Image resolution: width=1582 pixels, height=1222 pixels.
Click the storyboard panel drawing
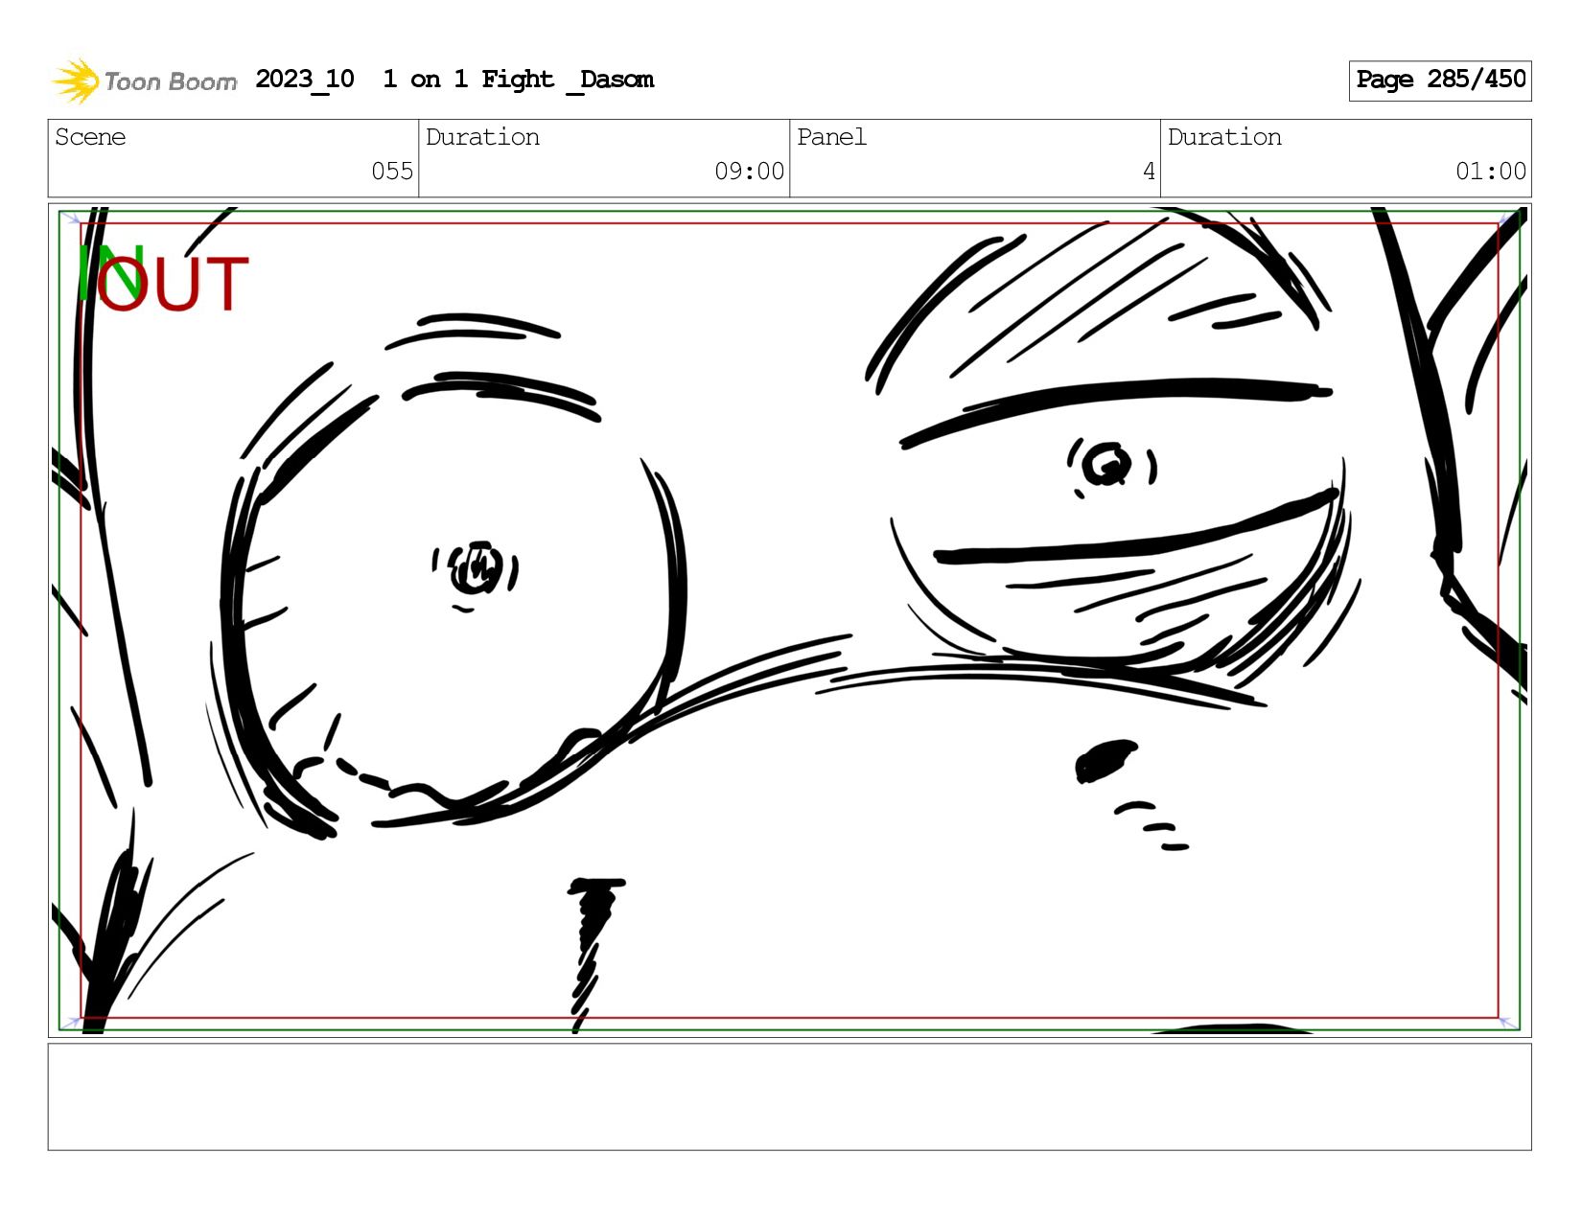[x=789, y=620]
